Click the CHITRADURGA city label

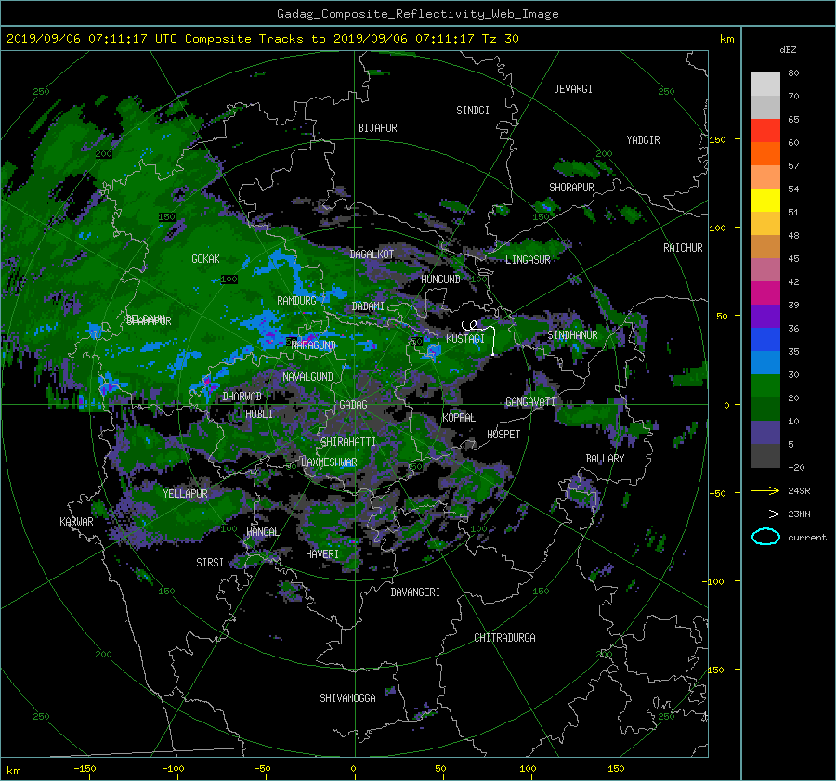pyautogui.click(x=504, y=638)
